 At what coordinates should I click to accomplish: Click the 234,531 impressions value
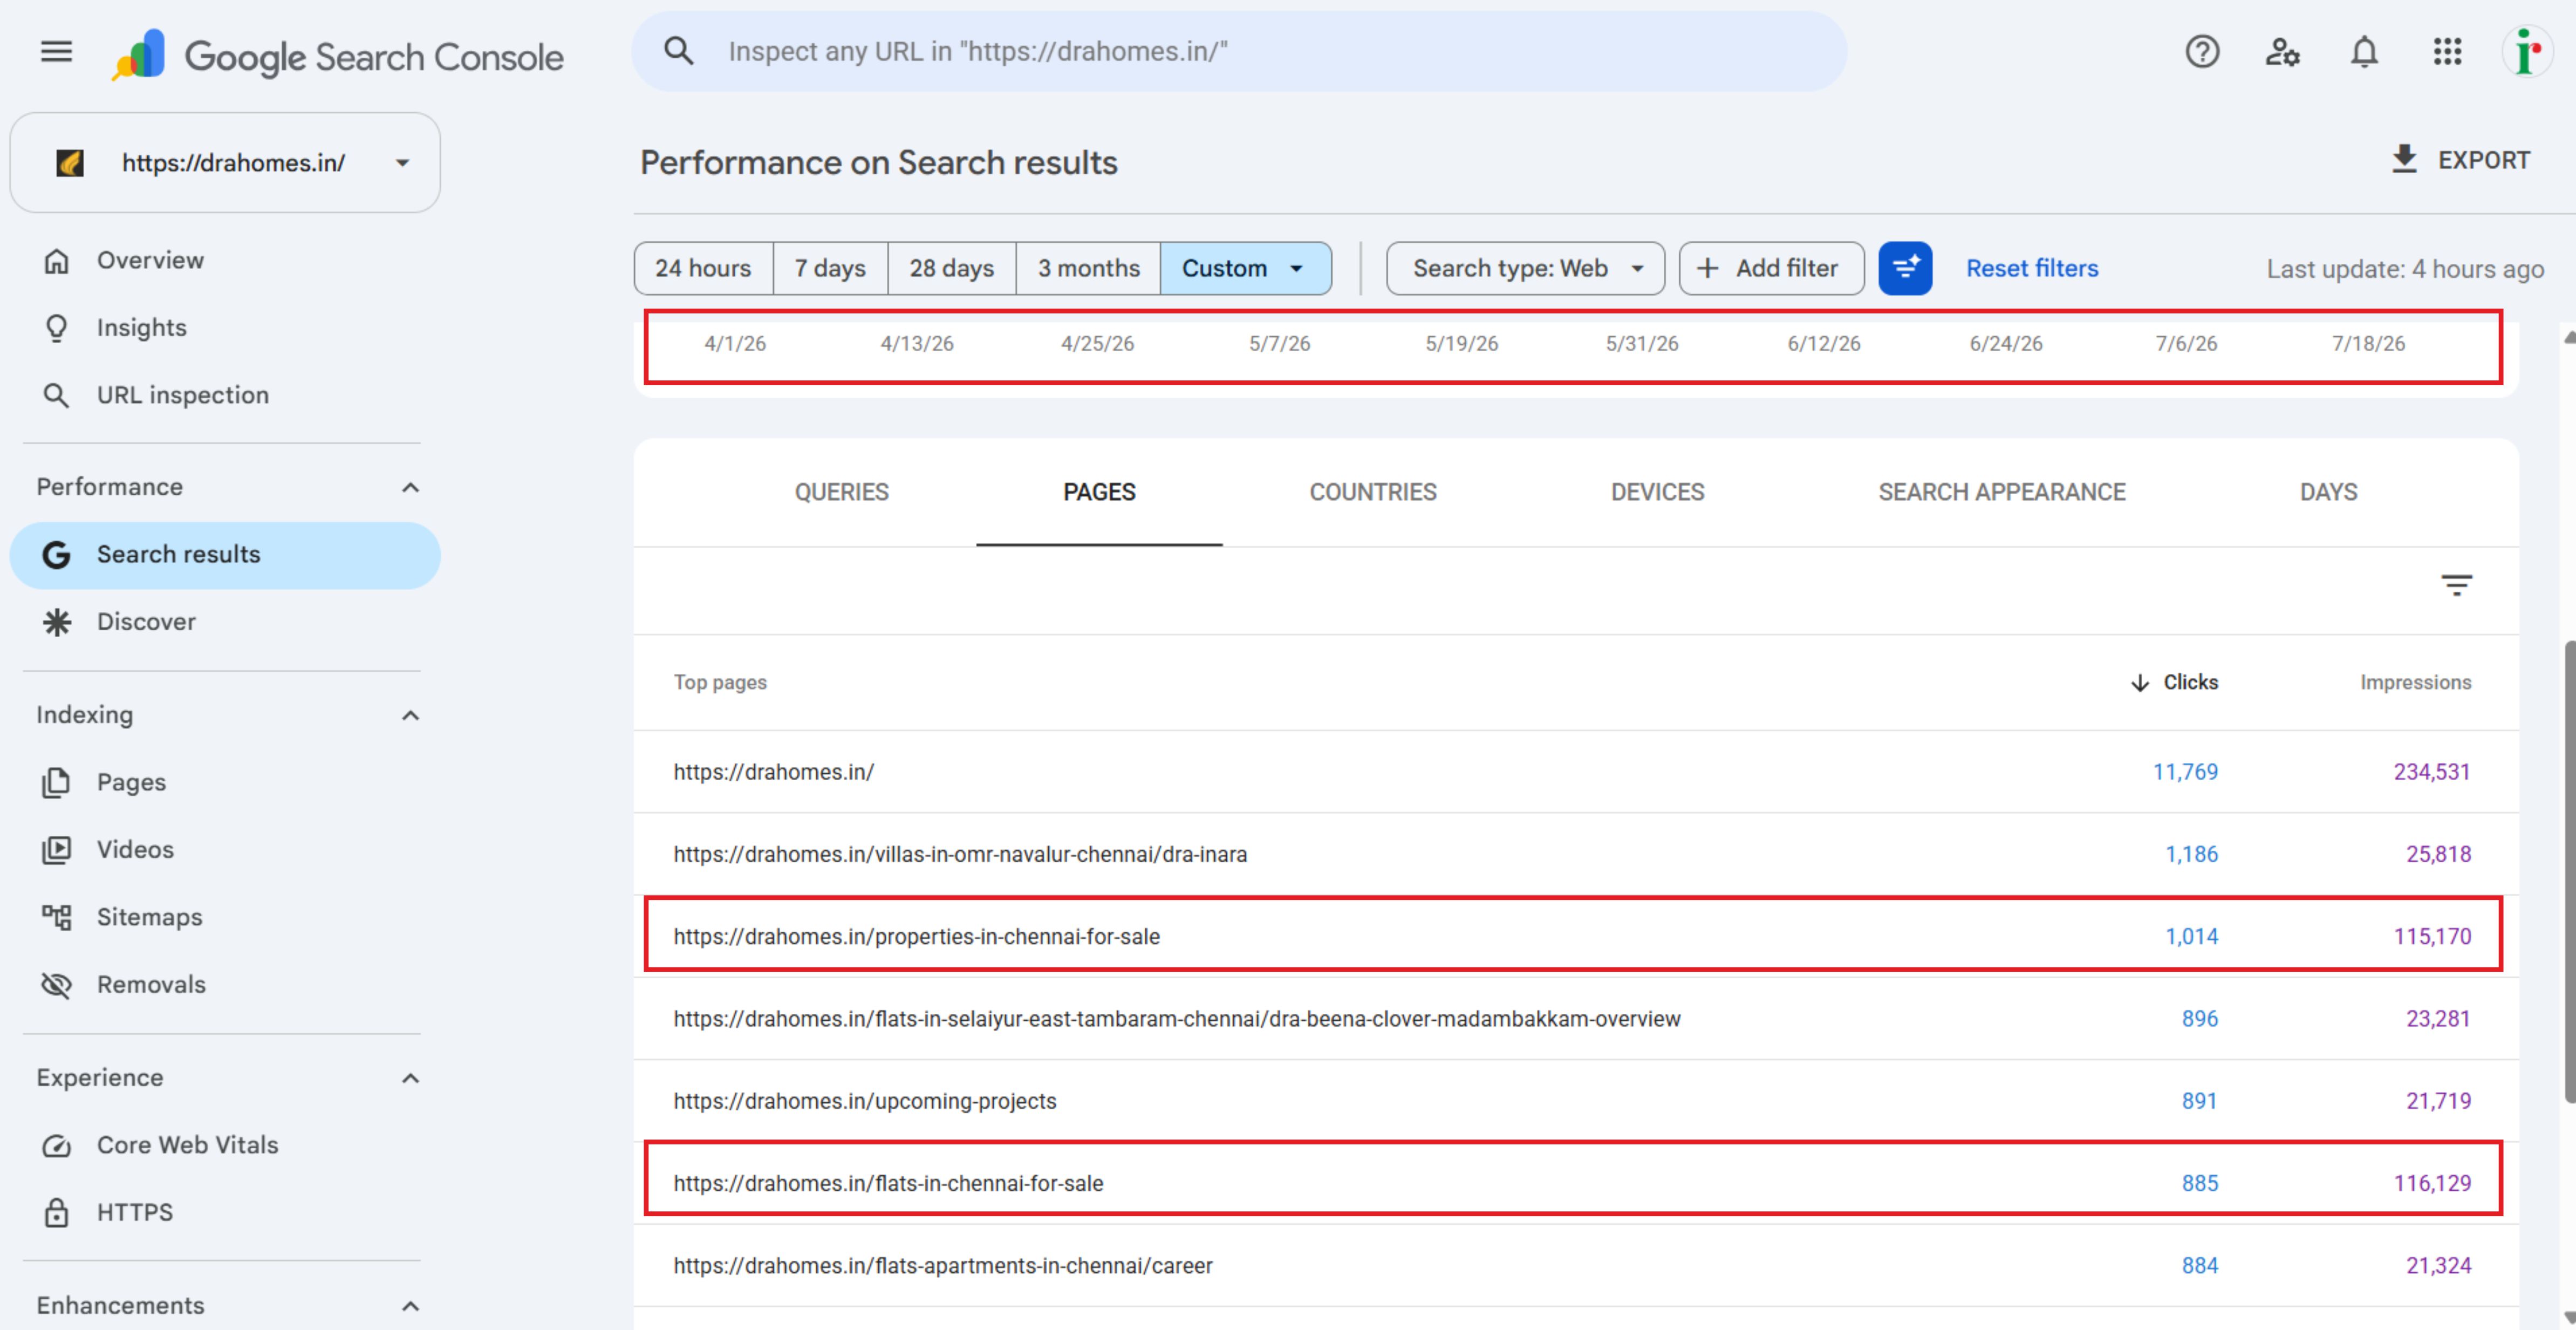[x=2431, y=772]
